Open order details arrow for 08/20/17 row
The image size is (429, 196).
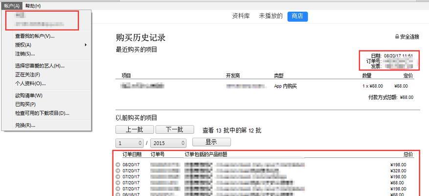[118, 165]
